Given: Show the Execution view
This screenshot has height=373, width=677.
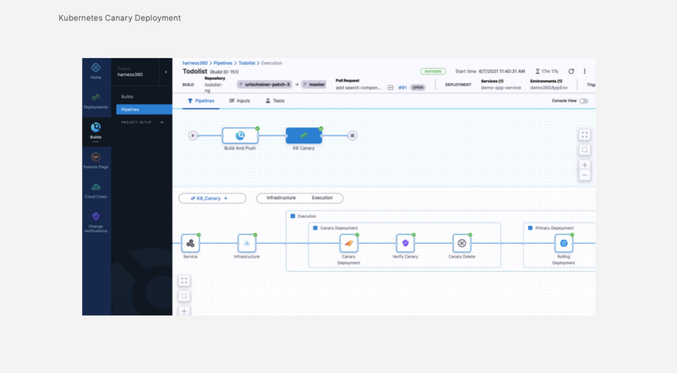Looking at the screenshot, I should [322, 198].
